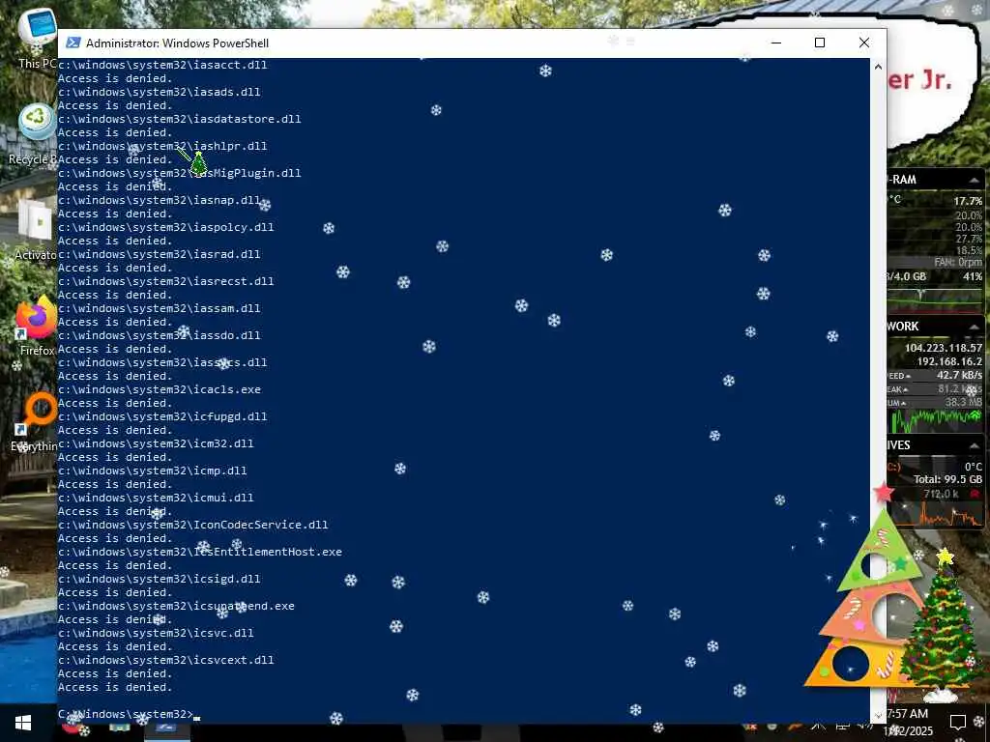Click the icmp.dll output line
This screenshot has width=990, height=742.
(x=152, y=471)
